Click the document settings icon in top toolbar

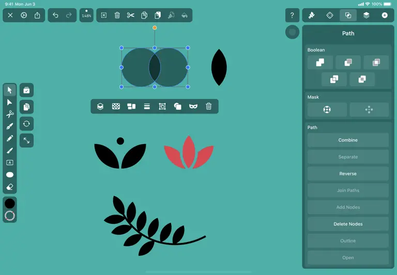coord(24,15)
